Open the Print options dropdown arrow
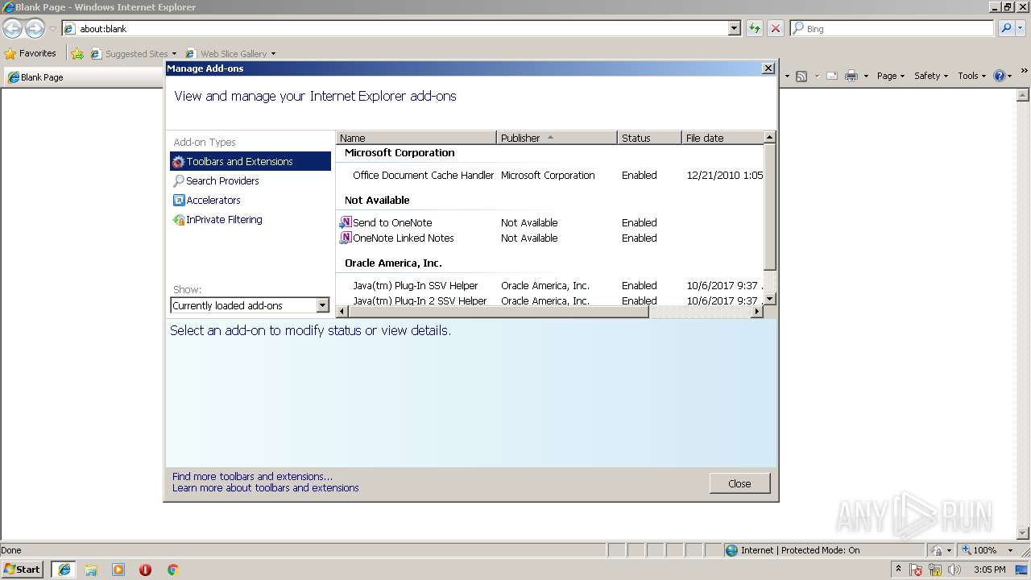Image resolution: width=1031 pixels, height=580 pixels. pos(866,76)
